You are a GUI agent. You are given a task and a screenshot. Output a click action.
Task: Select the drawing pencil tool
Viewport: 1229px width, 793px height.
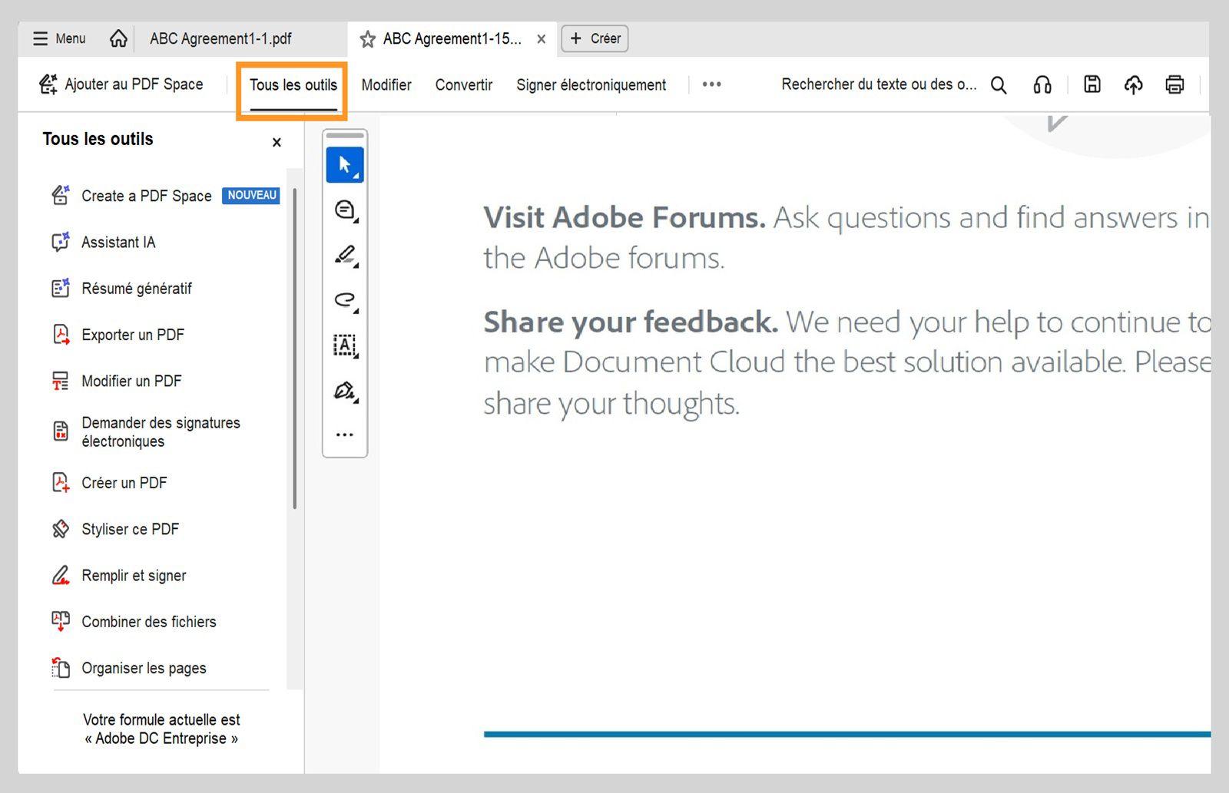click(343, 255)
